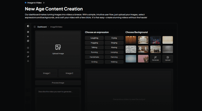Viewport: 202px width, 111px height.
Task: Open the dashboard grid icon in sidebar
Action: pyautogui.click(x=28, y=32)
